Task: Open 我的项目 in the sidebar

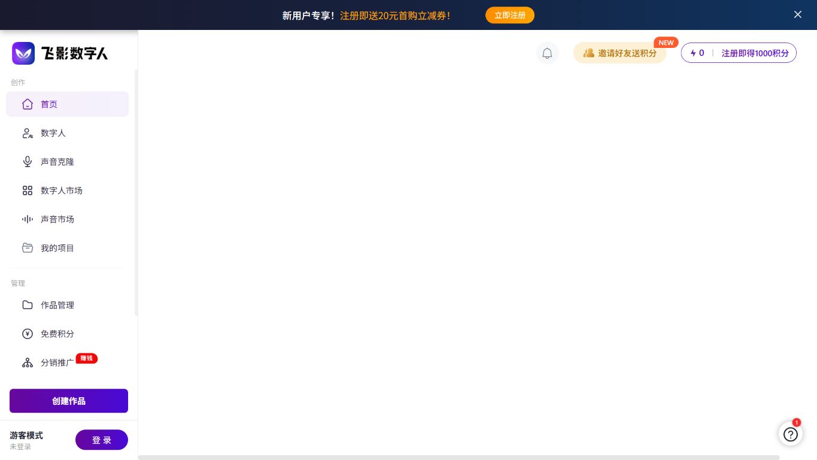Action: (x=67, y=248)
